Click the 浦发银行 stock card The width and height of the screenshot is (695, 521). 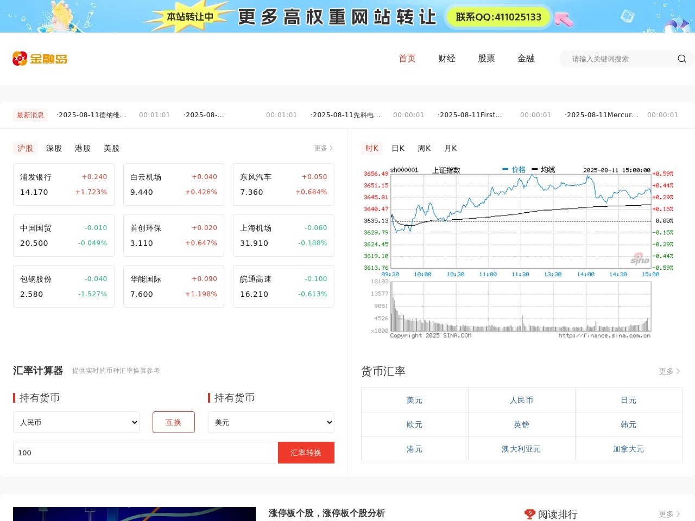click(64, 184)
